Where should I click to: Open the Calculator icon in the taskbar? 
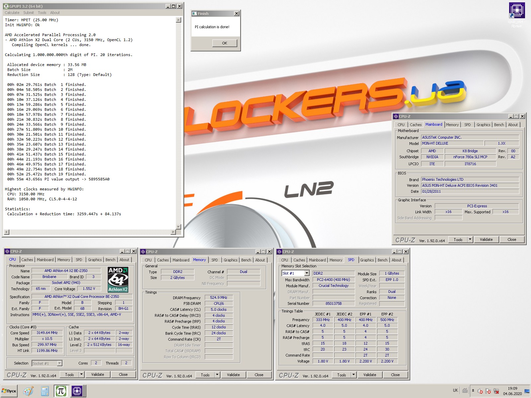tap(45, 391)
